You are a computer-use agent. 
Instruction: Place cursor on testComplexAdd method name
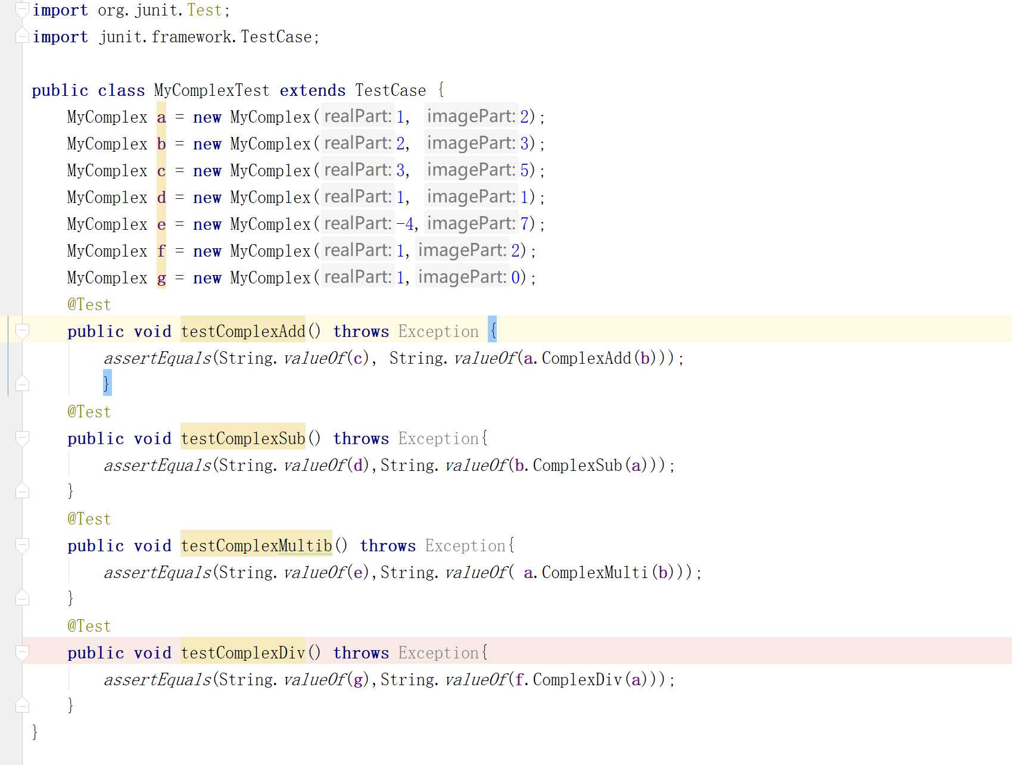tap(243, 332)
